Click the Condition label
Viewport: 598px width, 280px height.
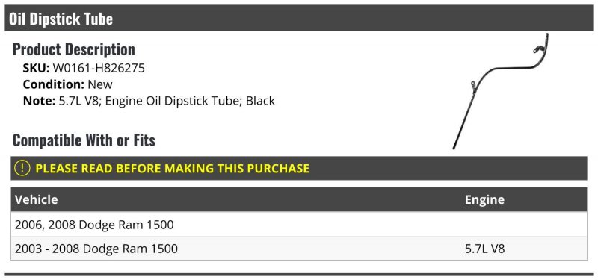point(54,84)
